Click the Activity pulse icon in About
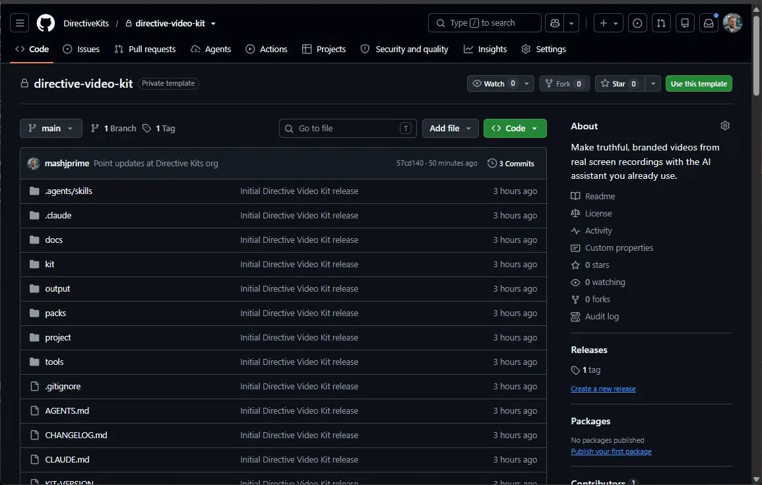This screenshot has width=762, height=485. (x=575, y=231)
